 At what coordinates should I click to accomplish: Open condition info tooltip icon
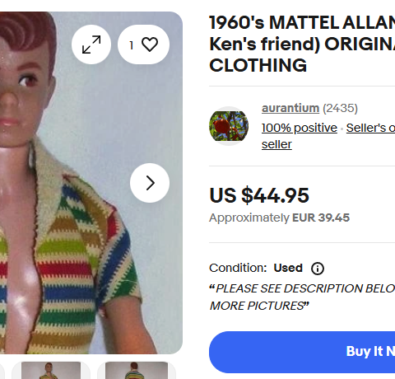[x=318, y=269]
